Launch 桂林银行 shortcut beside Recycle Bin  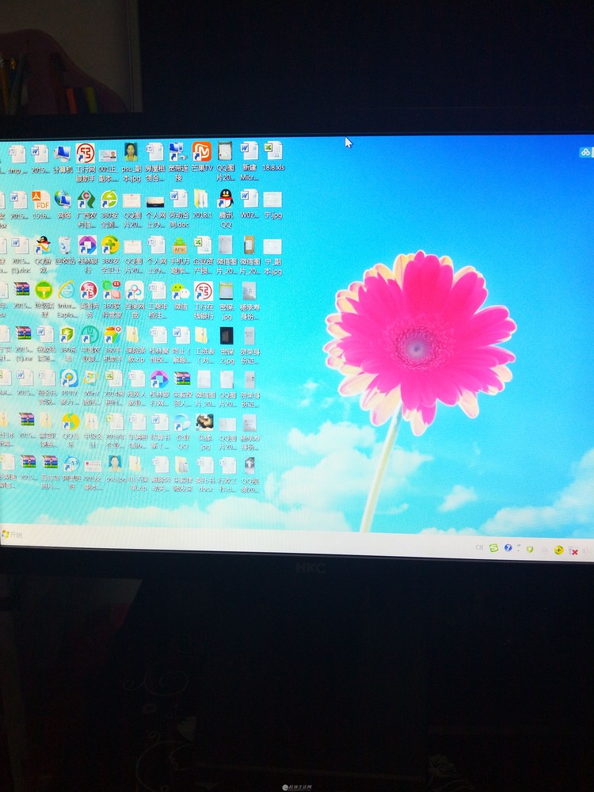tap(87, 255)
